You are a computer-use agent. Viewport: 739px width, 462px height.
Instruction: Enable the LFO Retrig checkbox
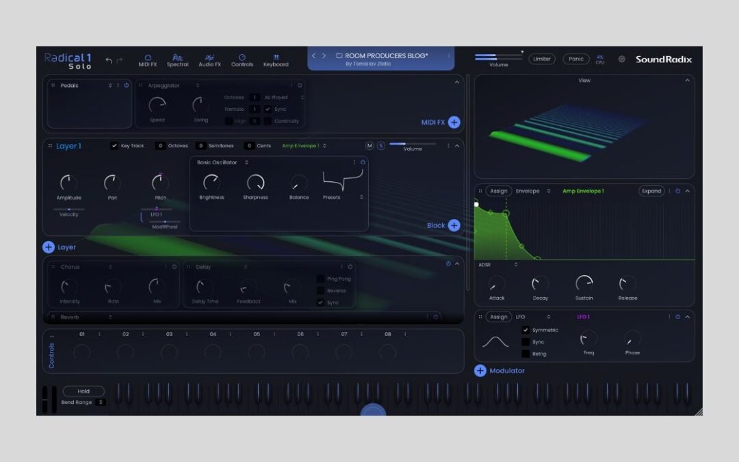pos(526,354)
